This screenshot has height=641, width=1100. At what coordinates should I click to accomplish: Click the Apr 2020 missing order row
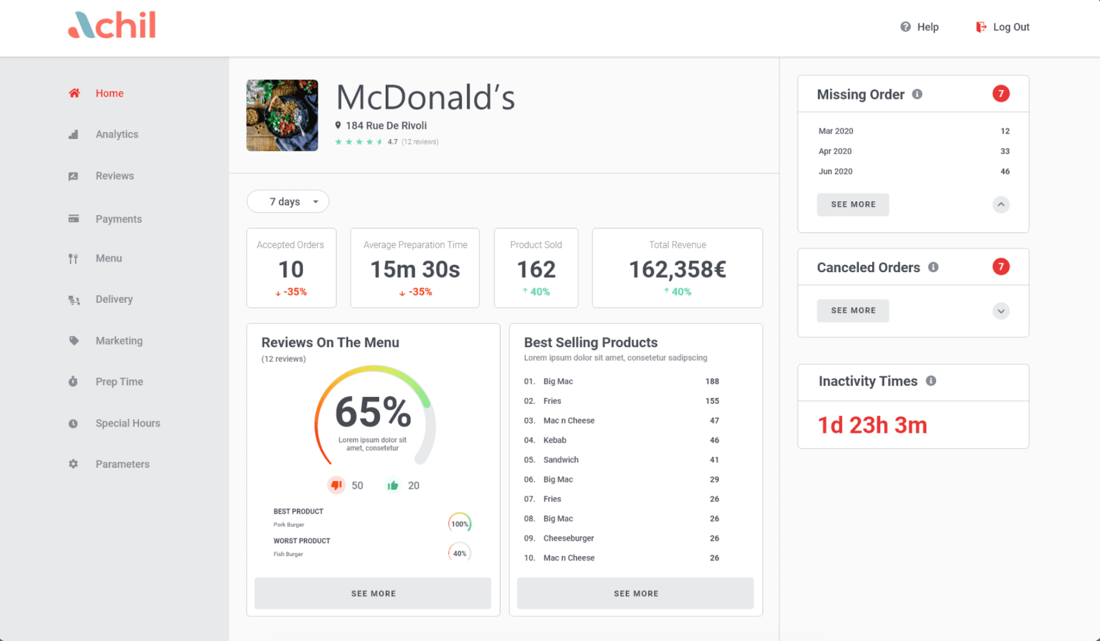point(914,151)
